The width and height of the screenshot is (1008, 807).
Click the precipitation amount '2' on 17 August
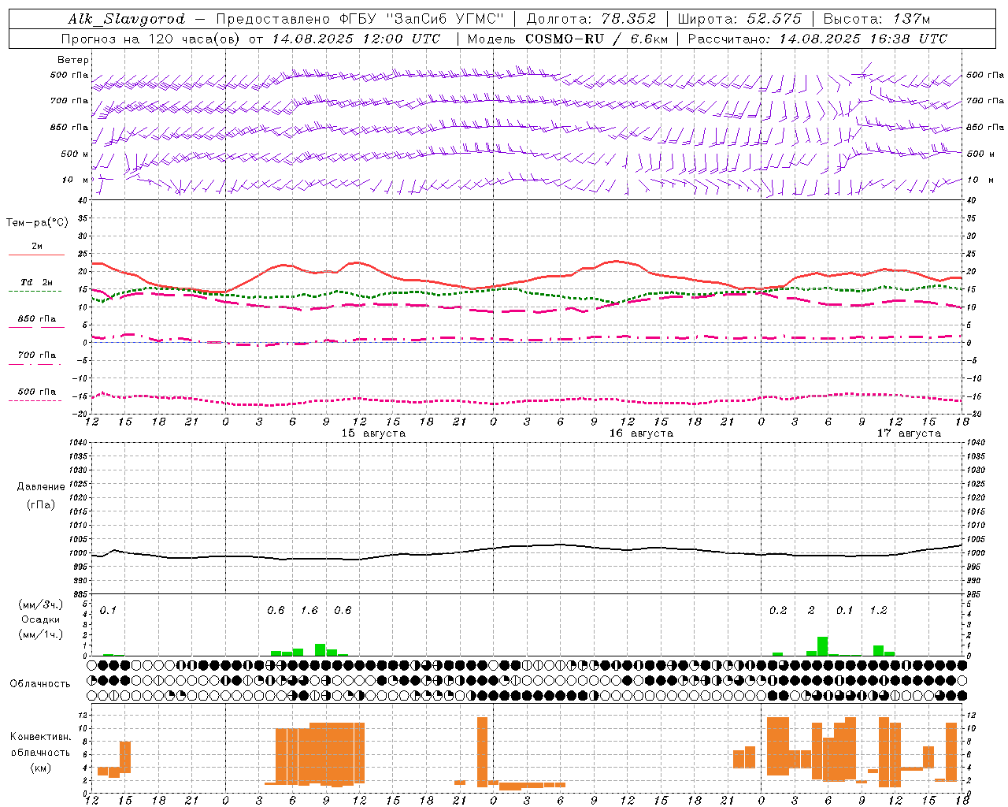point(811,610)
